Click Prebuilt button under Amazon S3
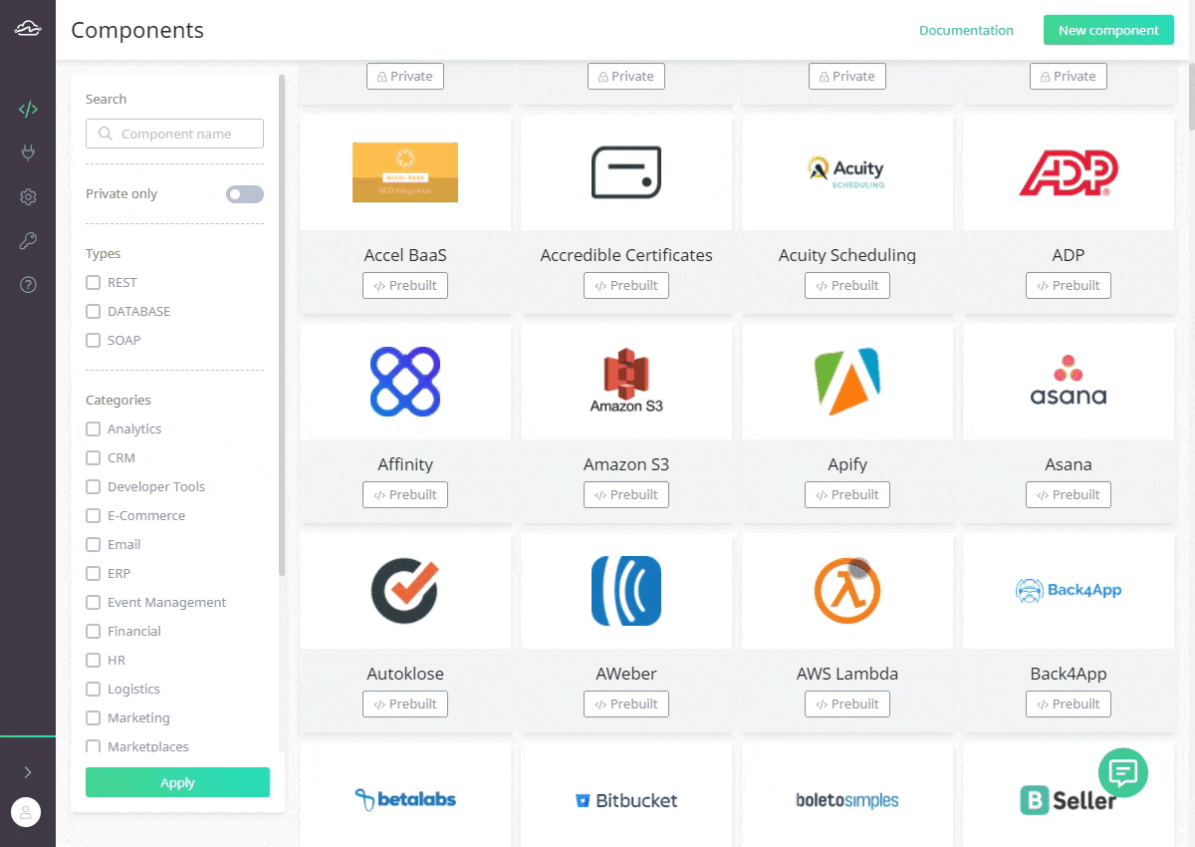Image resolution: width=1195 pixels, height=847 pixels. (626, 494)
